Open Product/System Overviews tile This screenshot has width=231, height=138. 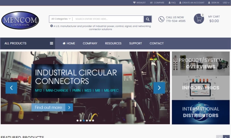coord(201,64)
